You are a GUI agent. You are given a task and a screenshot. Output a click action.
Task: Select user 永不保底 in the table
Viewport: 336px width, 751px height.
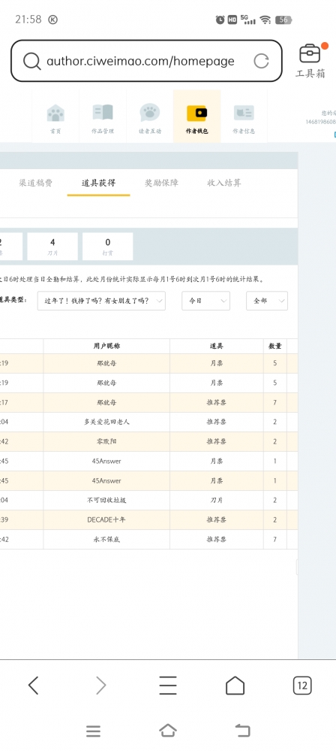pyautogui.click(x=106, y=539)
